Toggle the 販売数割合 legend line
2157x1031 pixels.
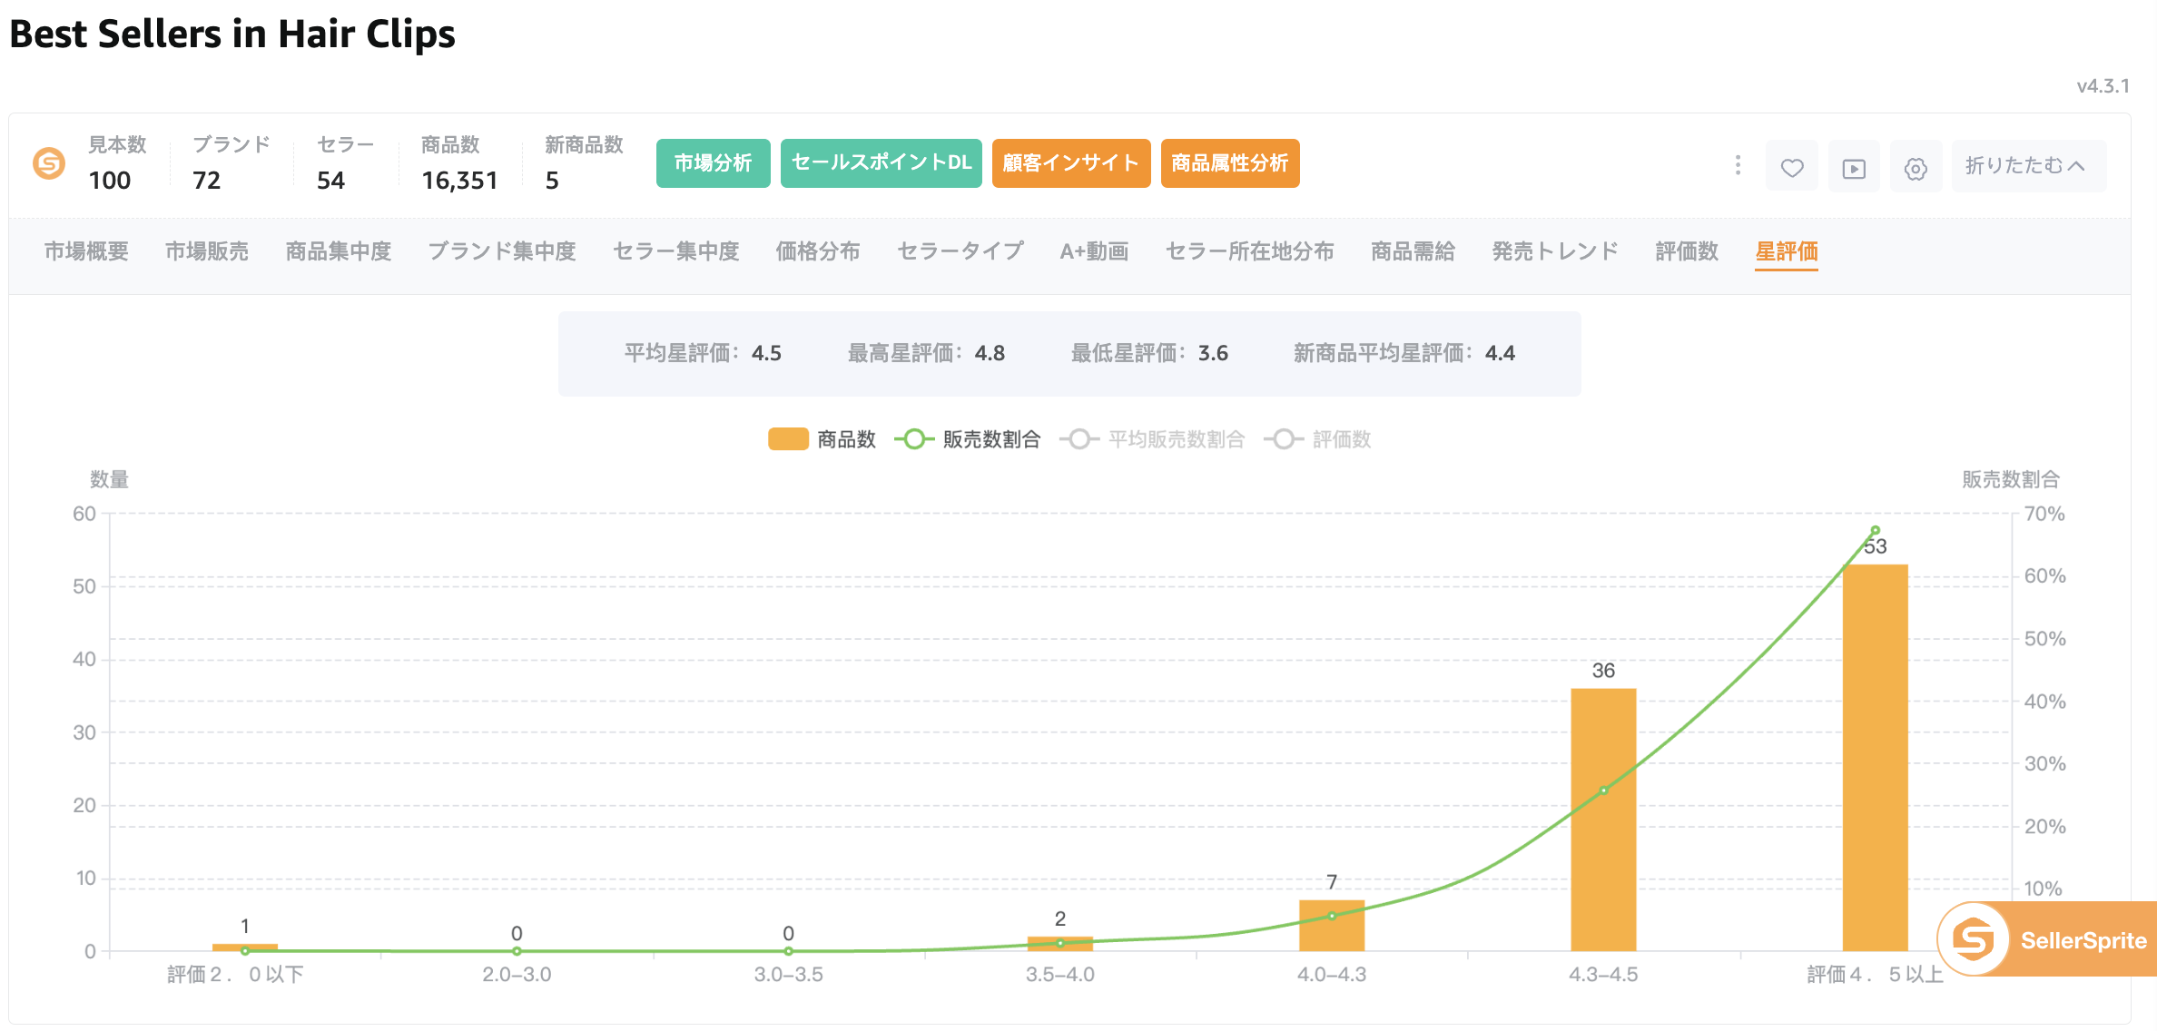click(968, 439)
